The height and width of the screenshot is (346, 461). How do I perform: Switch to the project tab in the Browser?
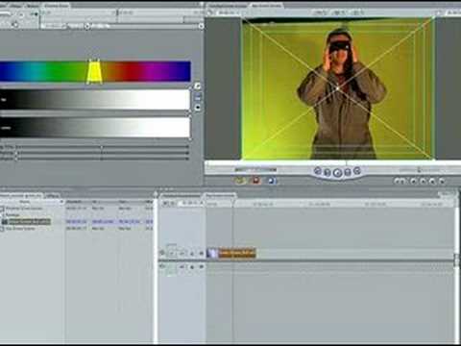[x=21, y=195]
